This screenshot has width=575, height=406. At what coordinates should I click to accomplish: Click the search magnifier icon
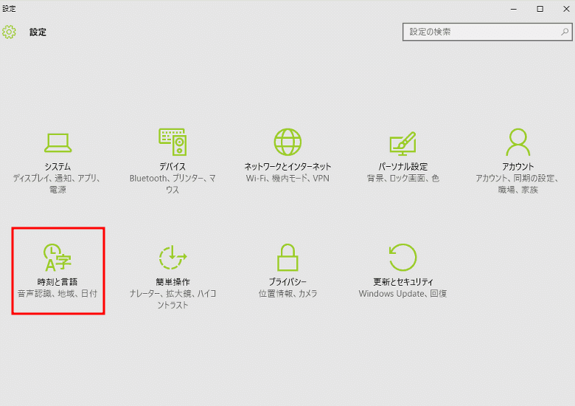(x=565, y=32)
